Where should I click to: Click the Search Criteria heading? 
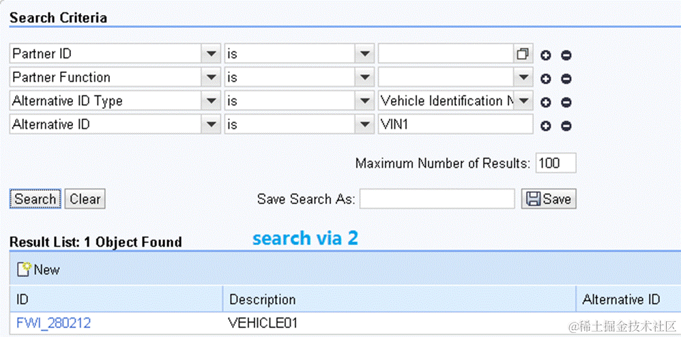[58, 18]
